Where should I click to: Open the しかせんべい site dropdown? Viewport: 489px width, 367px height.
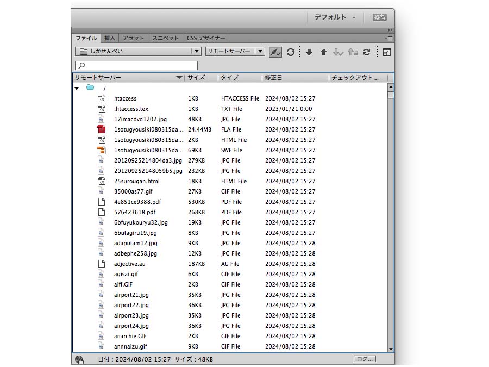(197, 51)
